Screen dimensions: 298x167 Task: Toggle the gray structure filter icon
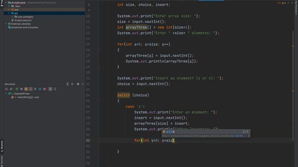click(x=50, y=89)
